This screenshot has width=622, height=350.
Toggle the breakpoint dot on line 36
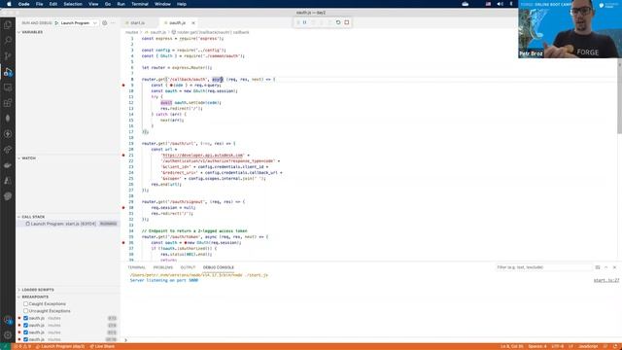123,242
